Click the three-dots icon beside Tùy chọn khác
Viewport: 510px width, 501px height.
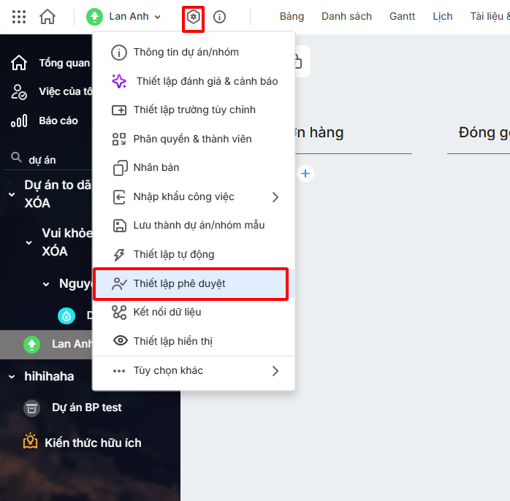119,371
